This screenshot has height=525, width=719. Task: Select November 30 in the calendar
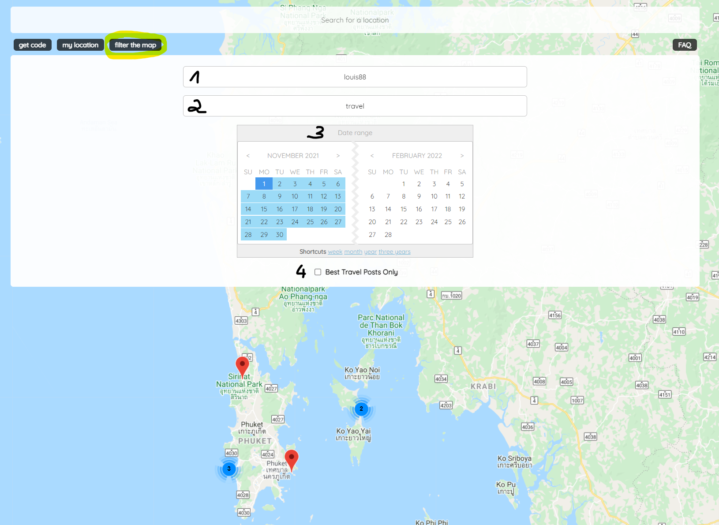(280, 235)
